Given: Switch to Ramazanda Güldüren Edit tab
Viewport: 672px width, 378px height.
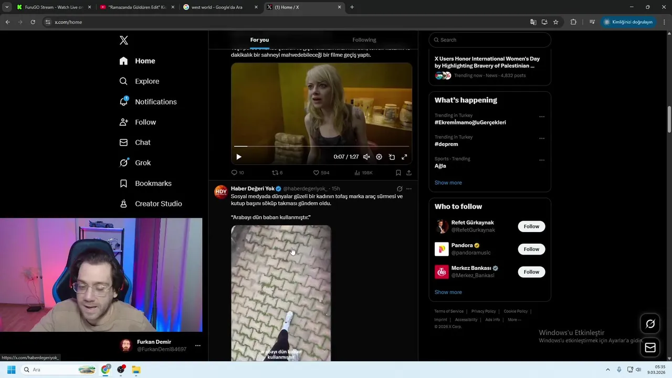Looking at the screenshot, I should click(x=136, y=7).
